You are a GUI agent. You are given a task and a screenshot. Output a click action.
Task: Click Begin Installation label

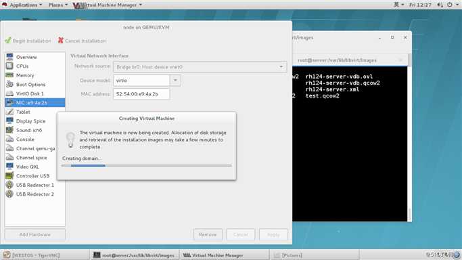tap(32, 41)
